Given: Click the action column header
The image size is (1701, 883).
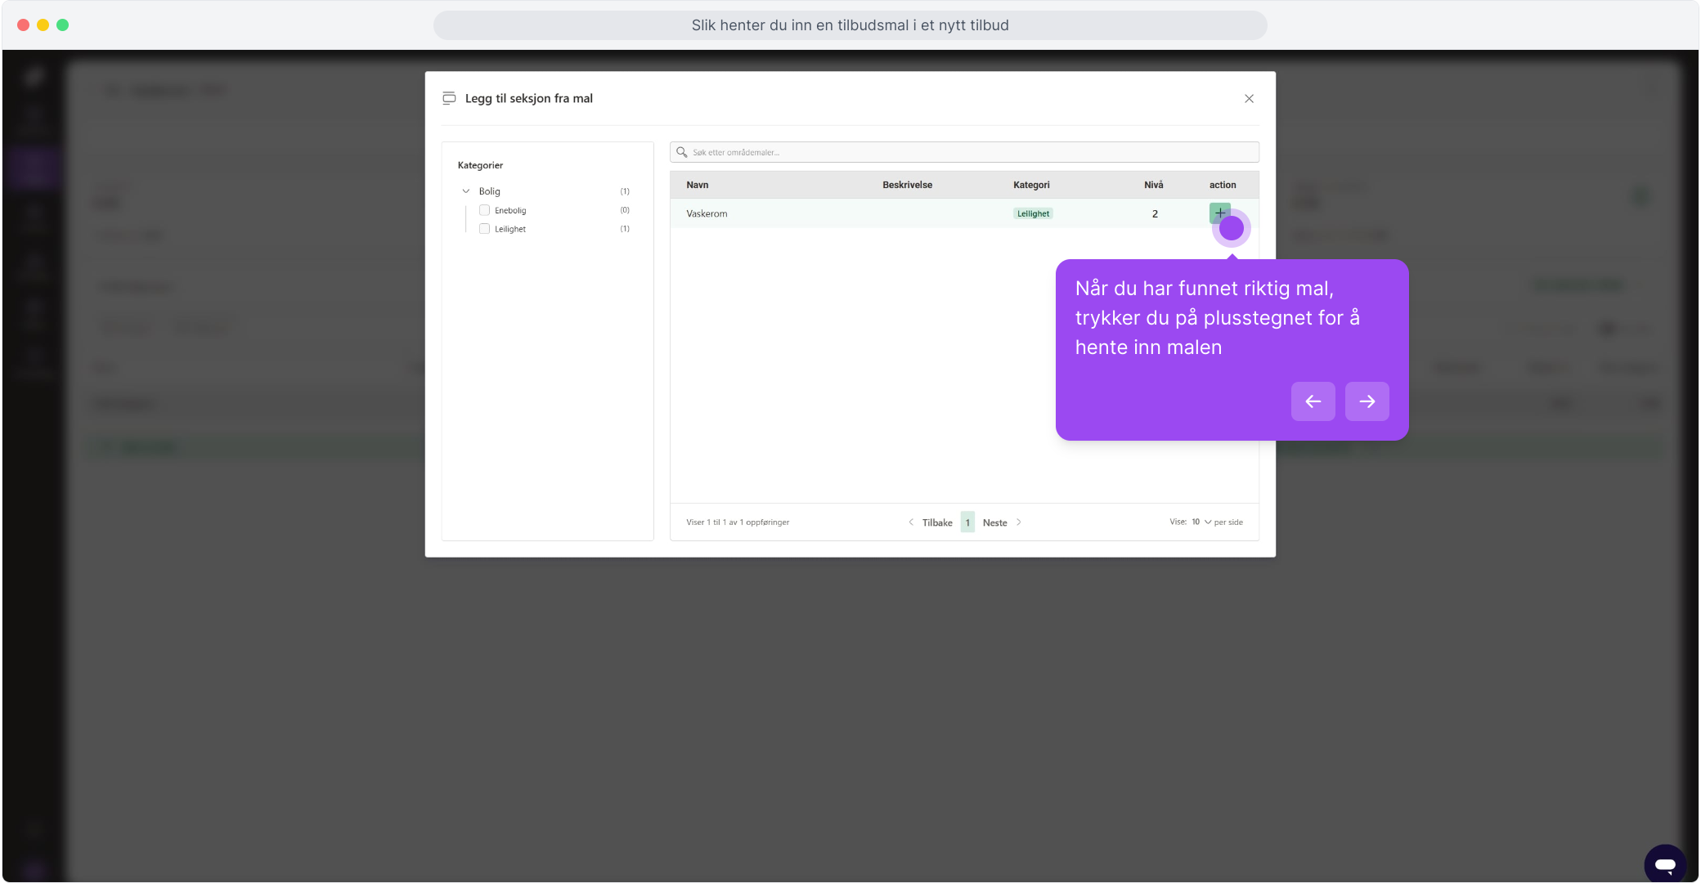Looking at the screenshot, I should tap(1223, 185).
